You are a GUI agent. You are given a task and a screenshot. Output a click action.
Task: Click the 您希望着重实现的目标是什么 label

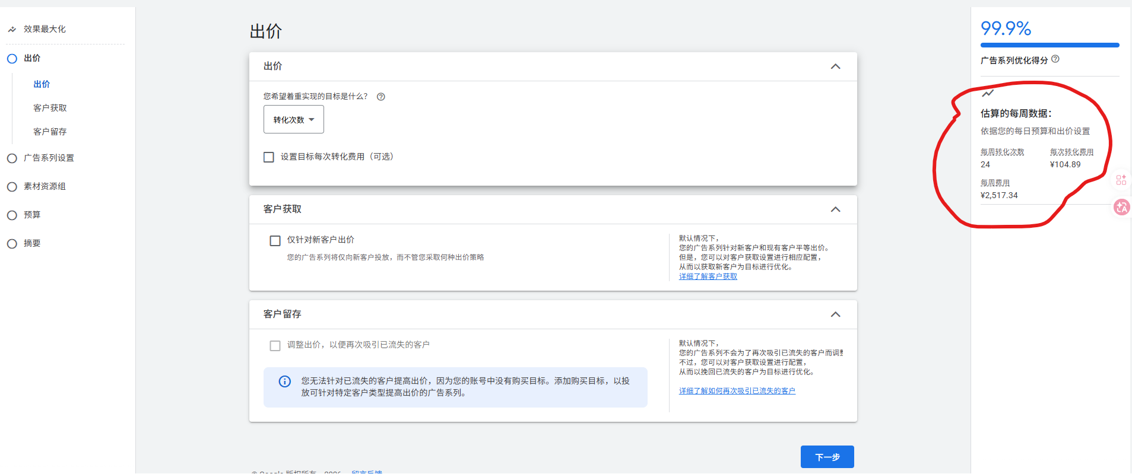coord(315,96)
